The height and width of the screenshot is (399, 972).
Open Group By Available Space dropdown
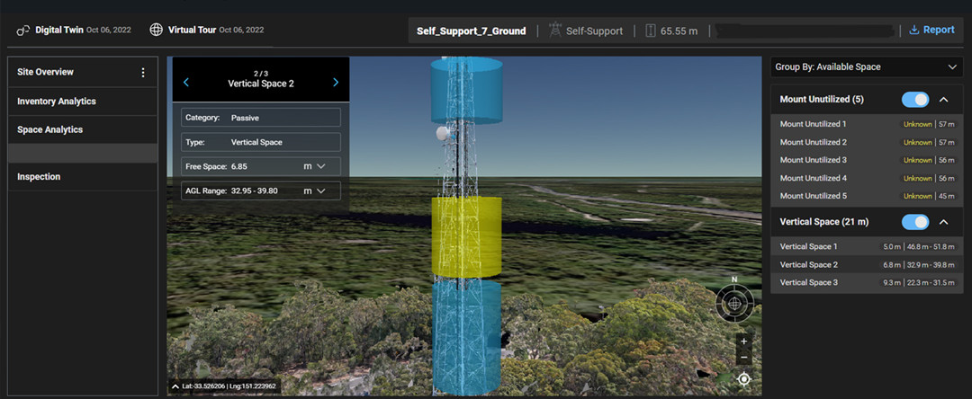point(867,66)
